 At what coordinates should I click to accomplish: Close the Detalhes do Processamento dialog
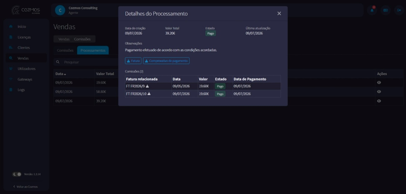279,13
